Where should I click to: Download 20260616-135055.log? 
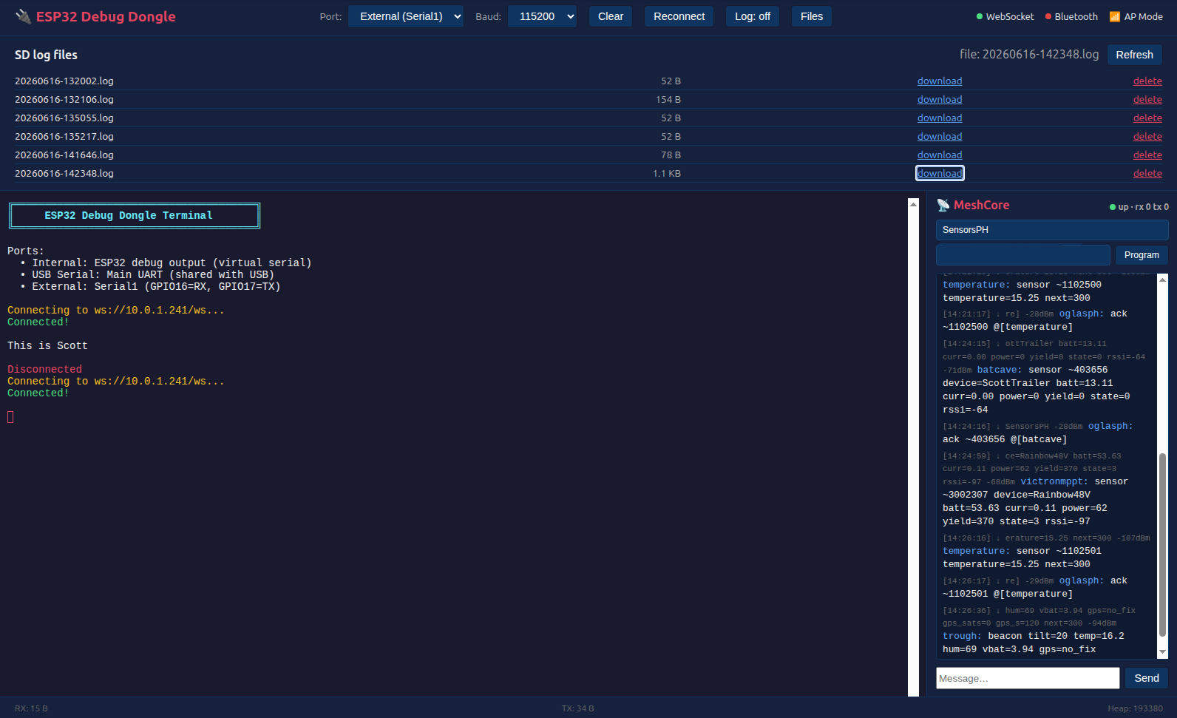click(940, 118)
